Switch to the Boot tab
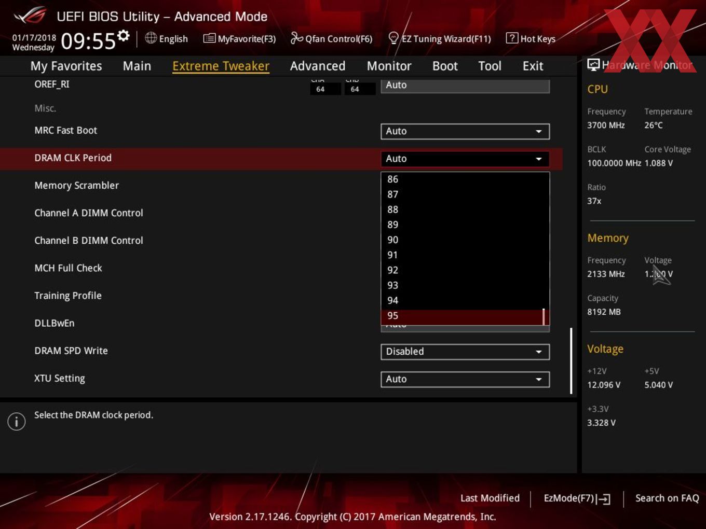Viewport: 706px width, 529px height. click(445, 66)
